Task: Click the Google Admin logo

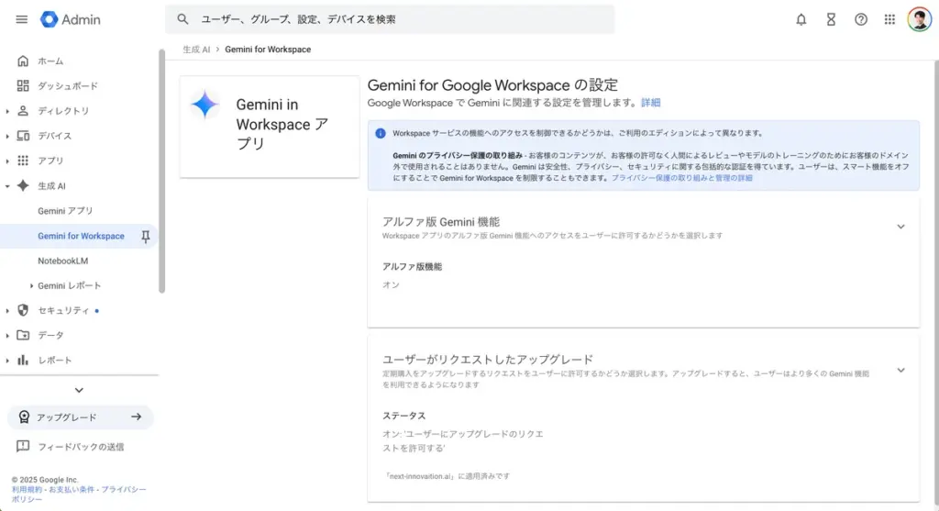Action: 71,19
